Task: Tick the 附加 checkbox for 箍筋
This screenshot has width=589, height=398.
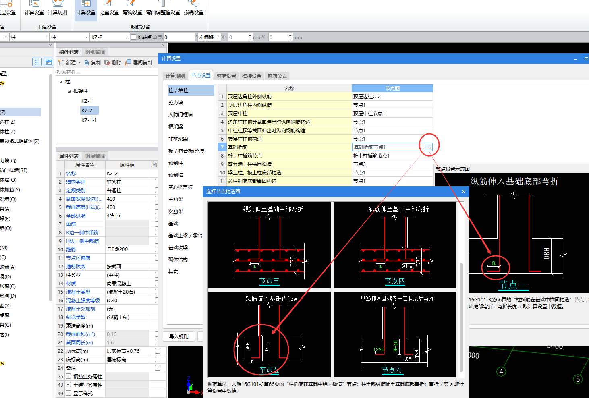Action: click(x=157, y=249)
